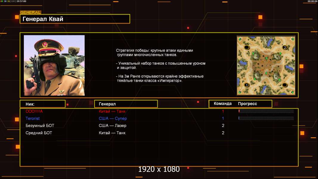This screenshot has height=179, width=318.
Task: Click the General Kwai portrait image
Action: click(x=54, y=65)
